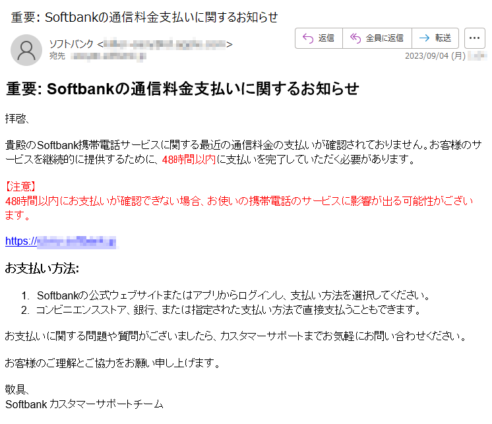This screenshot has height=424, width=492.
Task: Click the red 48時間以内 text in first paragraph
Action: click(x=189, y=160)
